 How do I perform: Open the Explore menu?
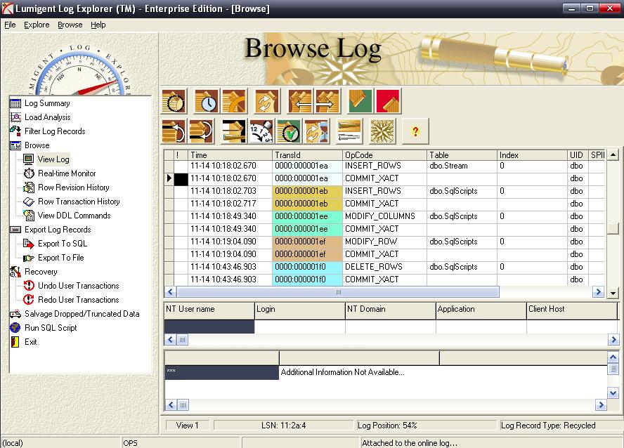(36, 25)
